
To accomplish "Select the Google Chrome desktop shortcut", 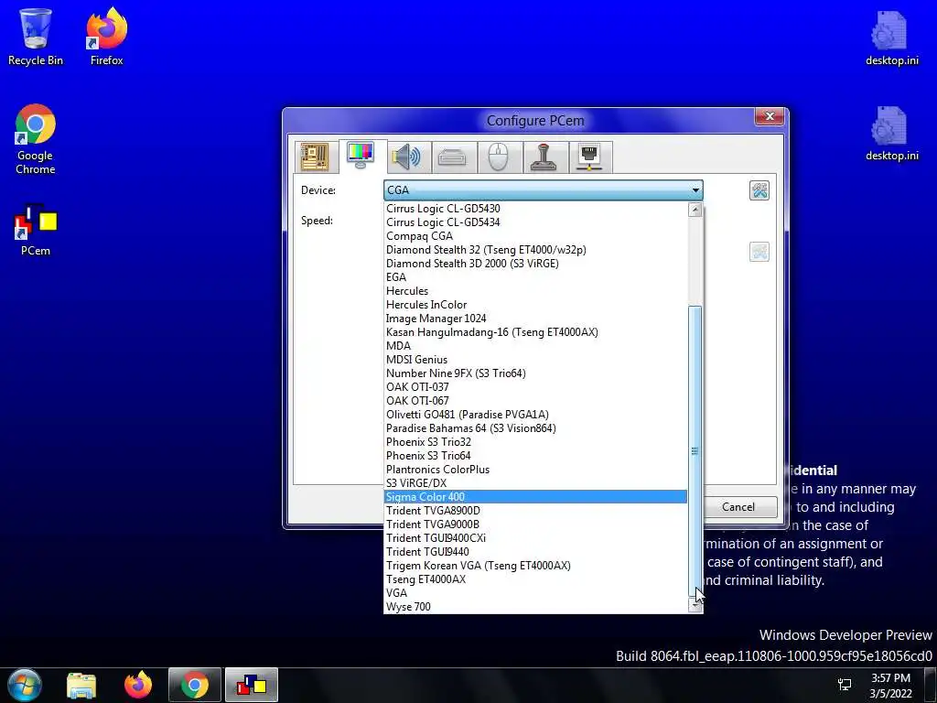I will click(x=36, y=140).
